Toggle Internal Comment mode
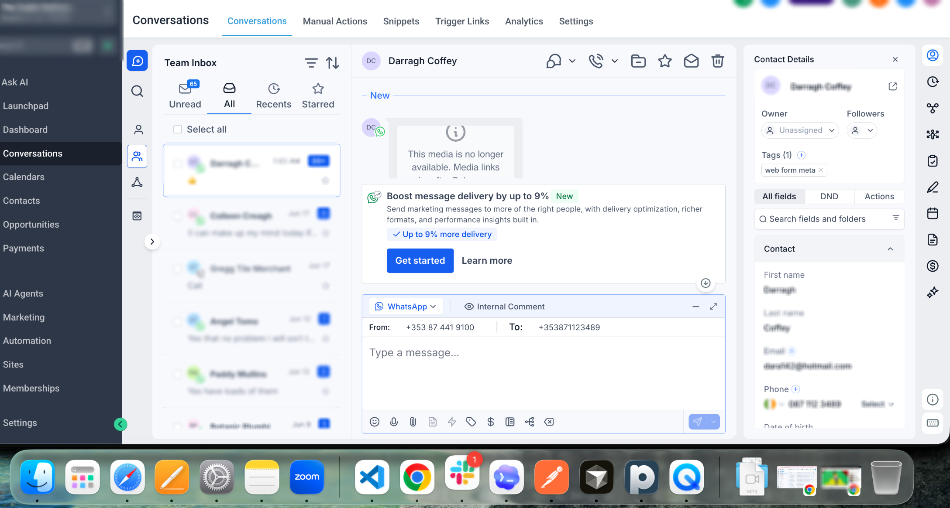Image resolution: width=950 pixels, height=508 pixels. 504,307
